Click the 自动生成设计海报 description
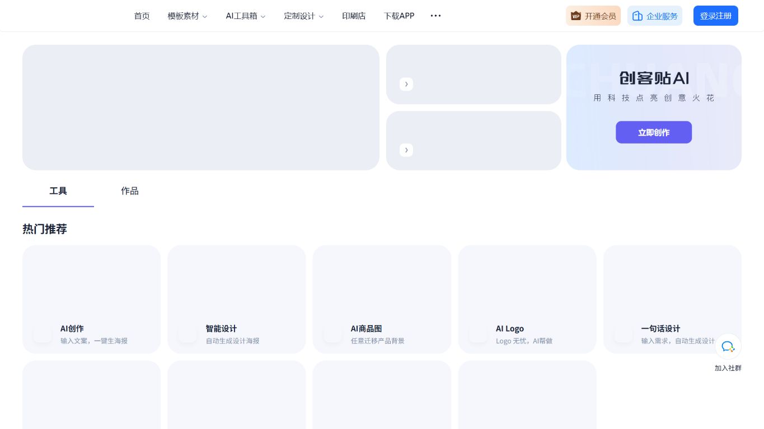 tap(232, 341)
